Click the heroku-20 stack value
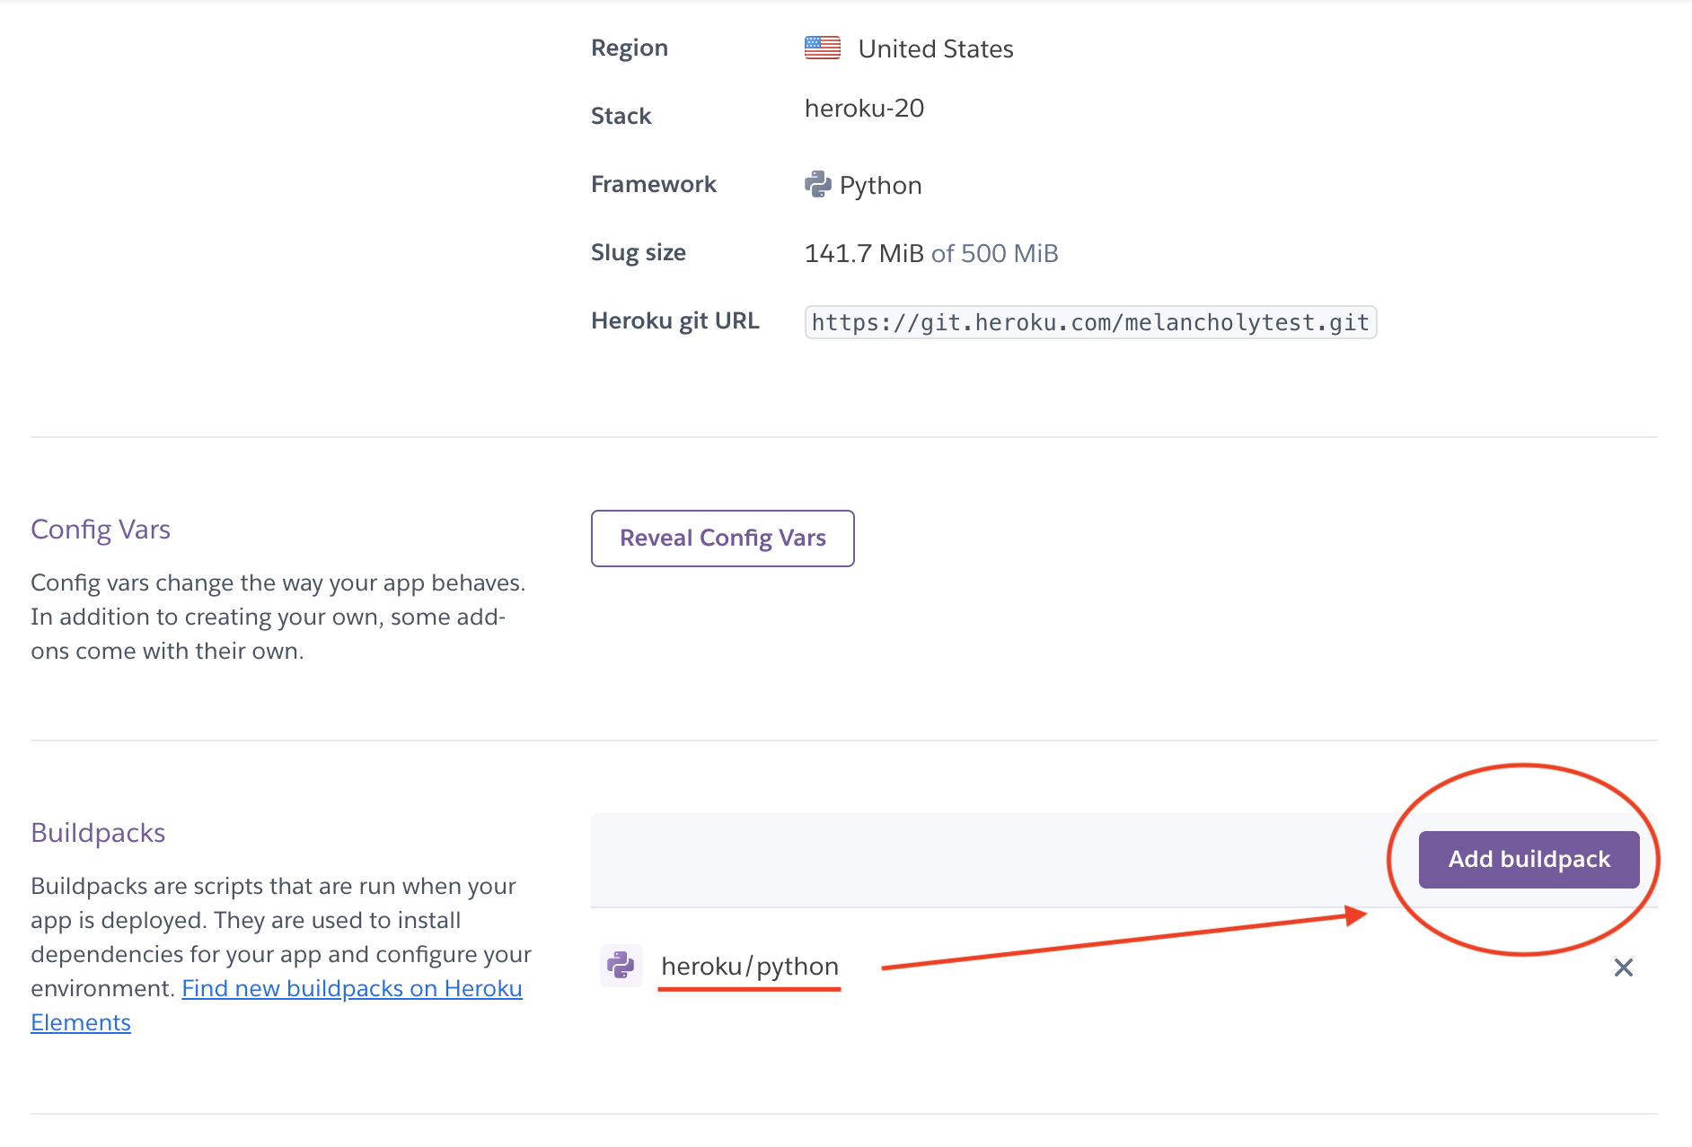Image resolution: width=1692 pixels, height=1147 pixels. (864, 109)
